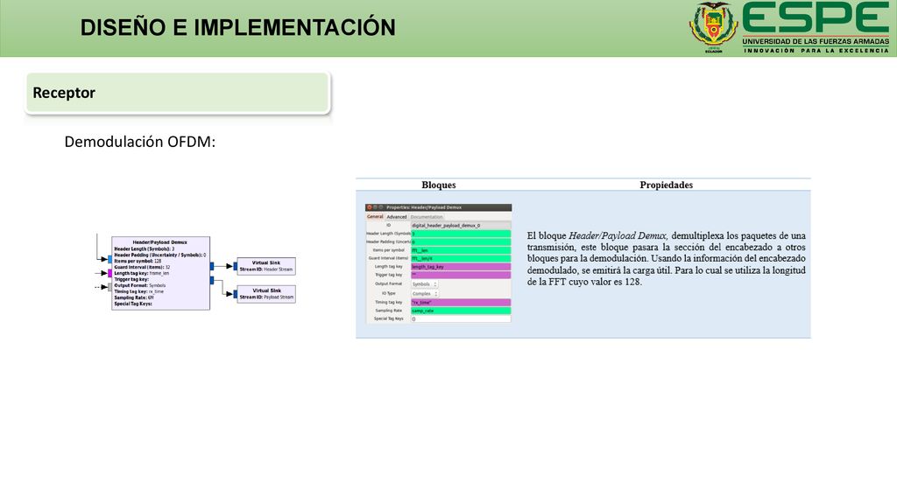Click the ESPE university crest logo
This screenshot has height=504, width=897.
pos(713,26)
